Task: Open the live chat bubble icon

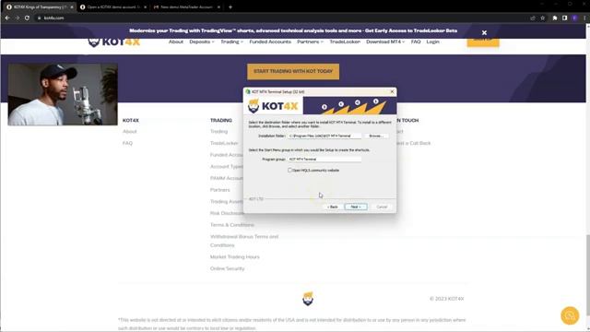Action: [x=570, y=315]
